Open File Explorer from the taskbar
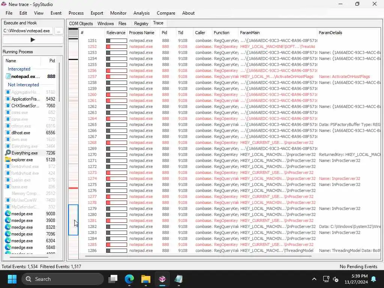The image size is (384, 288). click(x=146, y=279)
